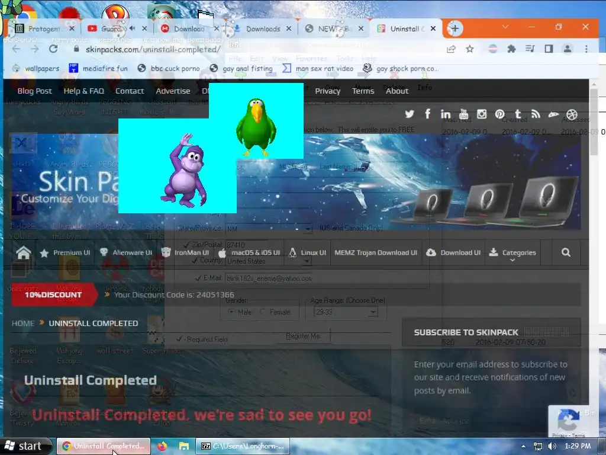Open SkinPack's LinkedIn icon
Image resolution: width=606 pixels, height=455 pixels.
point(445,114)
